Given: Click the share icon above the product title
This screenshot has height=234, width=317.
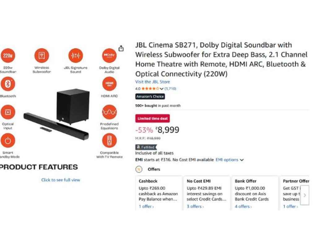Looking at the screenshot, I should pos(121,48).
